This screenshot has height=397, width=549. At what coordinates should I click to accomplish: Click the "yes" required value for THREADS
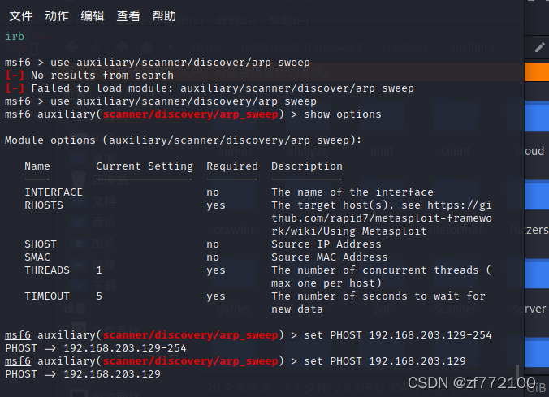point(216,270)
